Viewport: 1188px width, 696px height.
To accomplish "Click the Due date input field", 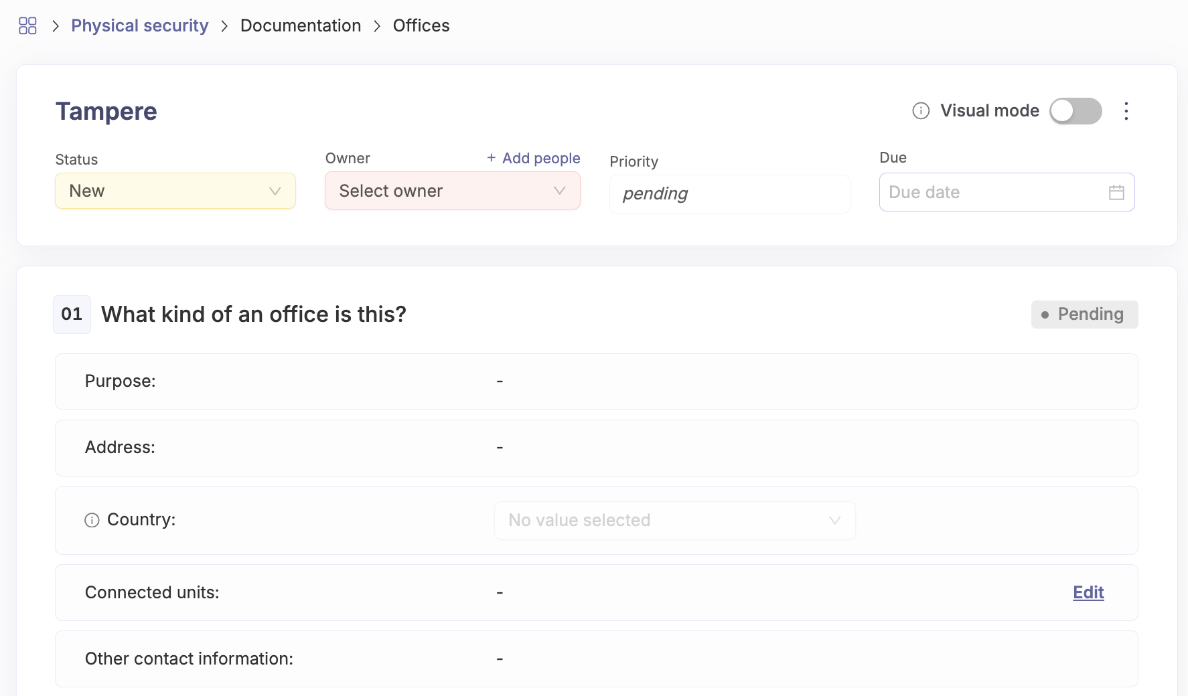I will coord(1007,192).
